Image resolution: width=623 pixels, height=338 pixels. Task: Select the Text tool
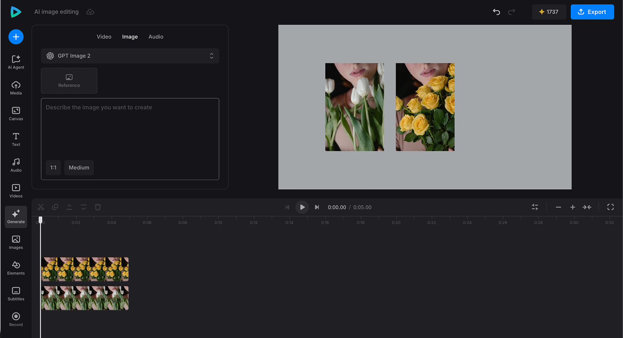click(x=16, y=139)
